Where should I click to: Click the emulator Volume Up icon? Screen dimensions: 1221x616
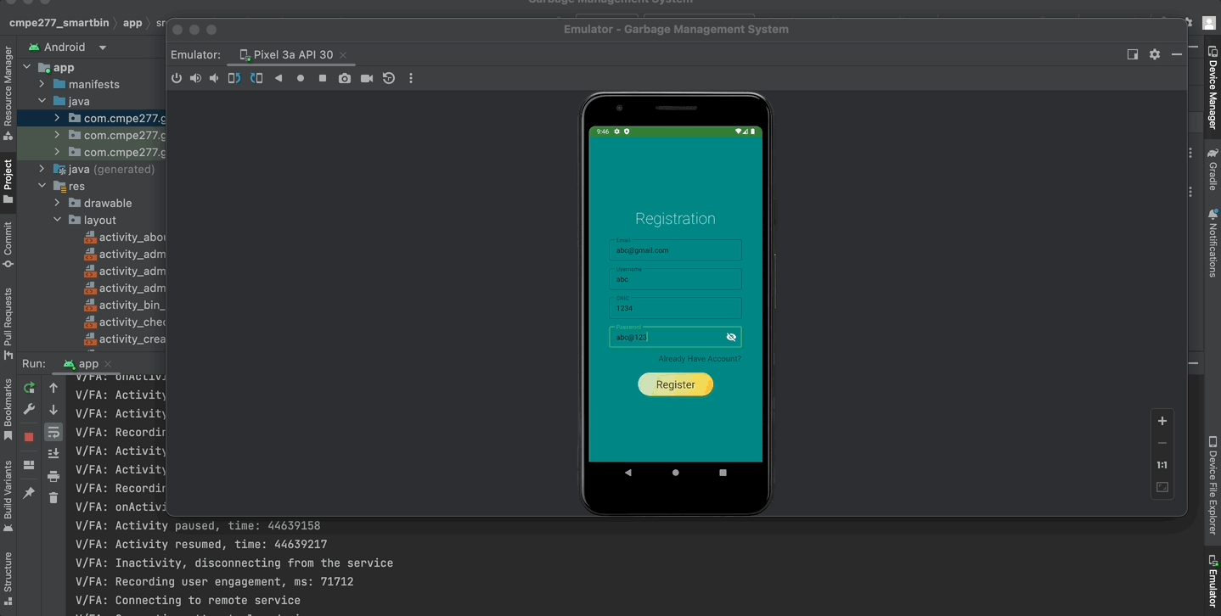tap(195, 78)
